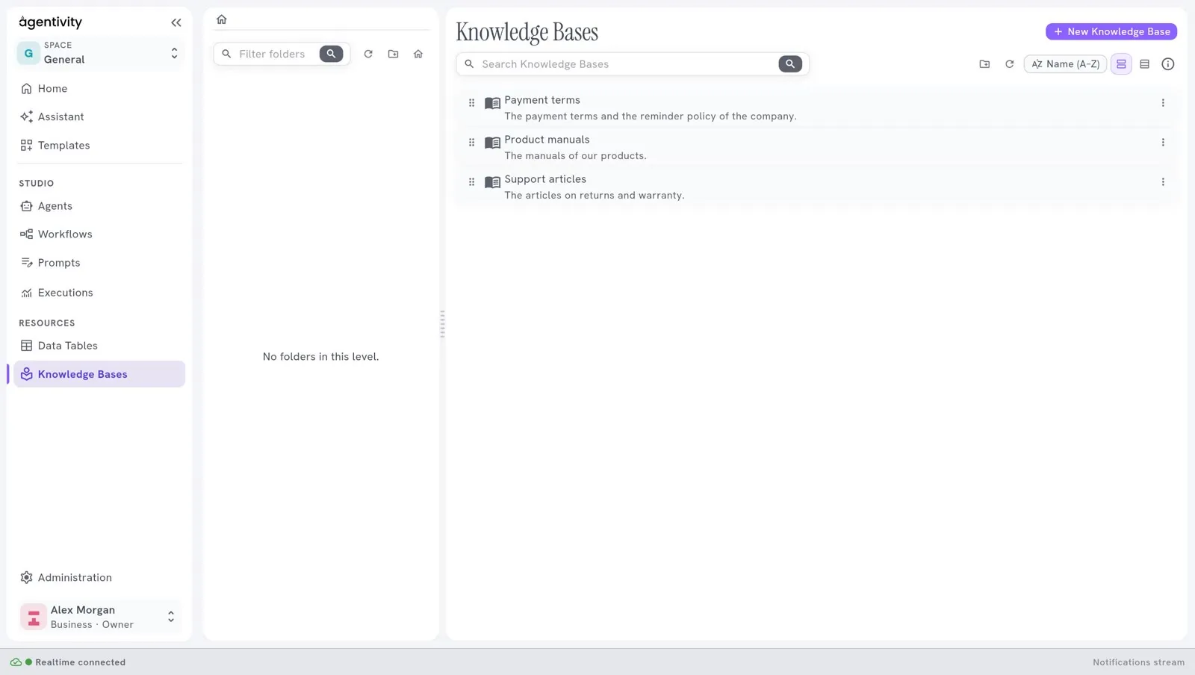1195x675 pixels.
Task: Open Payment terms knowledge base
Action: tap(542, 100)
